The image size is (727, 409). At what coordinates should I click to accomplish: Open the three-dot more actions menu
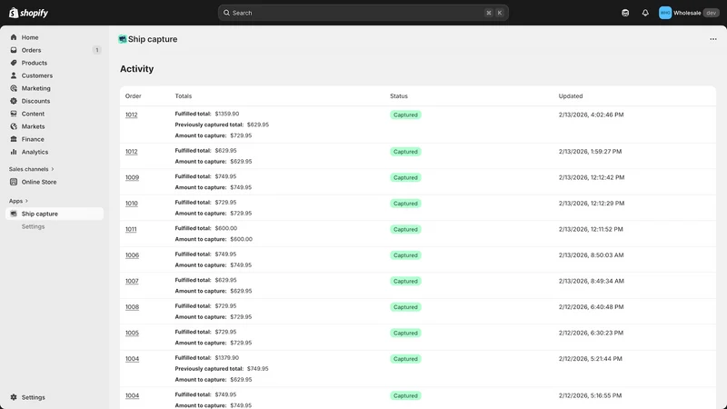pyautogui.click(x=713, y=39)
